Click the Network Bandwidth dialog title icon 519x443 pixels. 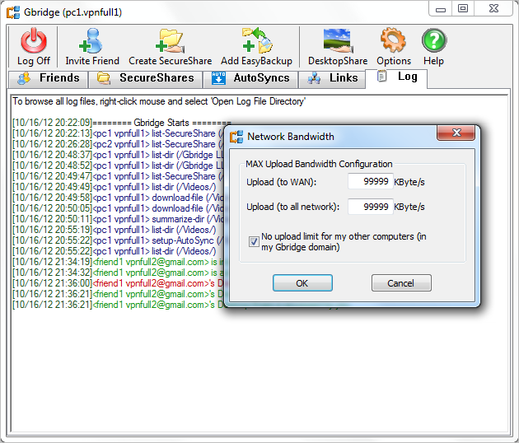(236, 137)
